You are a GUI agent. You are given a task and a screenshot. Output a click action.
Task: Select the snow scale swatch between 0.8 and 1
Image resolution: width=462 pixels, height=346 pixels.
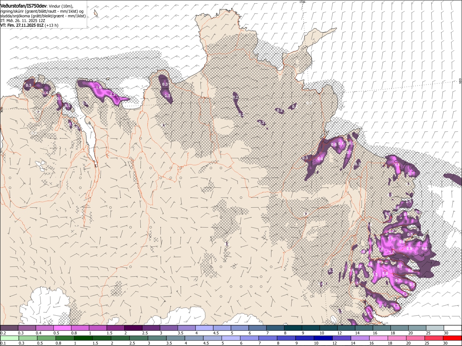point(80,328)
